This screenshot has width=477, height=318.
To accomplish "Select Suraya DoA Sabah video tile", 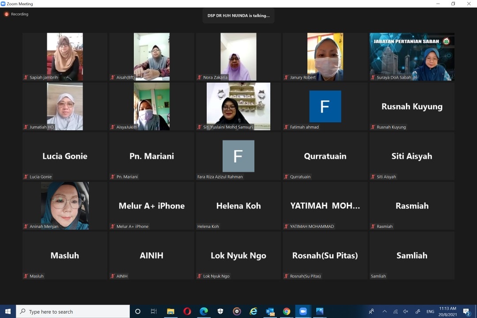I will pyautogui.click(x=412, y=57).
